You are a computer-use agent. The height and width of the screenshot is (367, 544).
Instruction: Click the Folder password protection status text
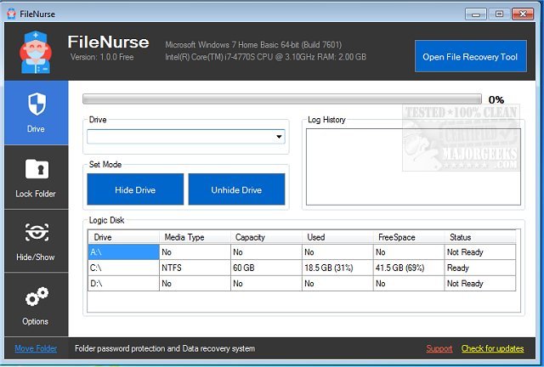click(165, 348)
